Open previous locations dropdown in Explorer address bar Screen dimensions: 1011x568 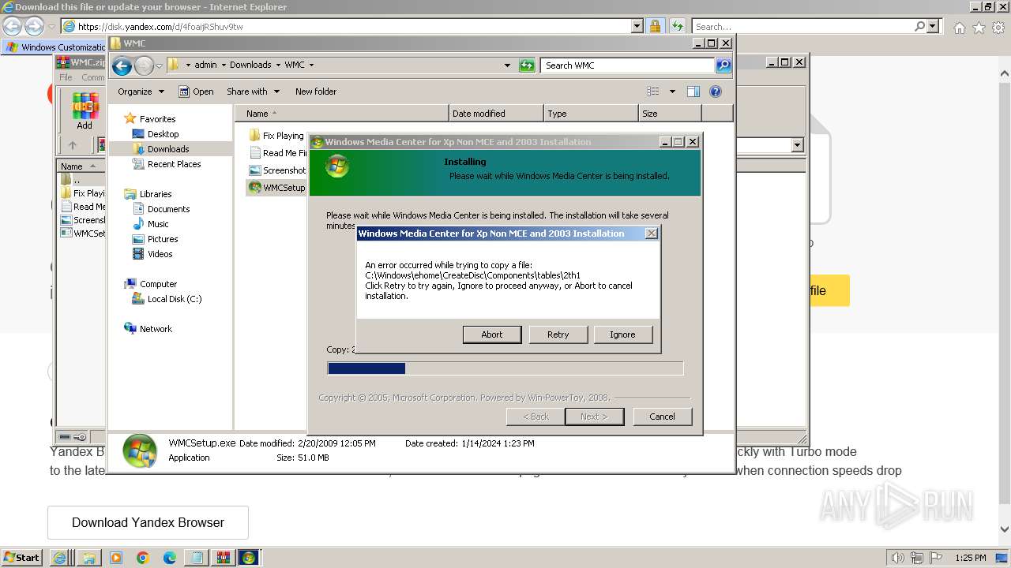(507, 65)
